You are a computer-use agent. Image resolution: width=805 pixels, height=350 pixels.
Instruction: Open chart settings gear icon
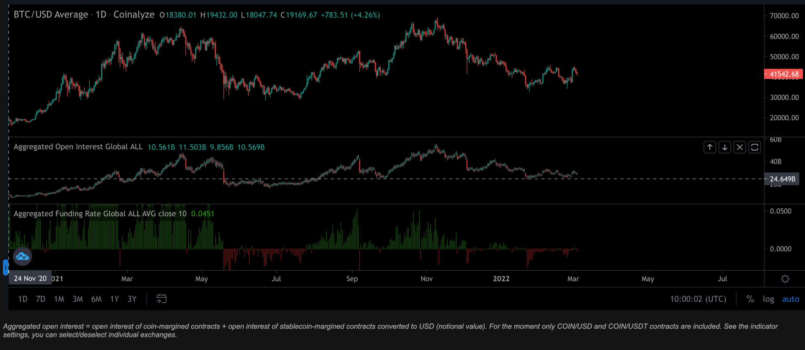pos(785,279)
